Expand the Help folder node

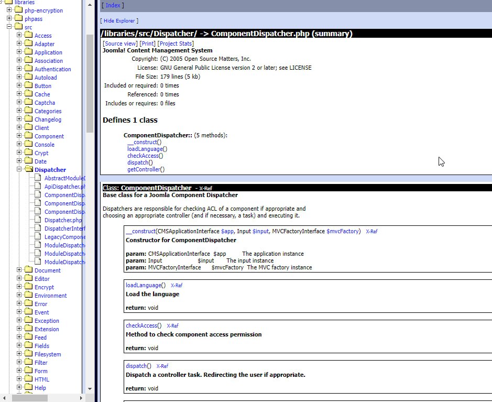coord(19,387)
